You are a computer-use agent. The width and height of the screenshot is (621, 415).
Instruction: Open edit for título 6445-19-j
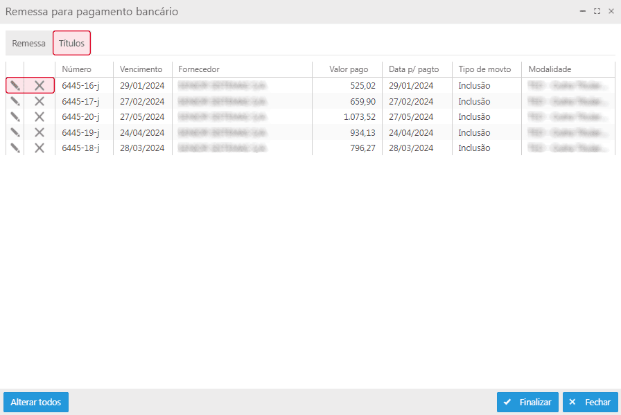coord(15,132)
